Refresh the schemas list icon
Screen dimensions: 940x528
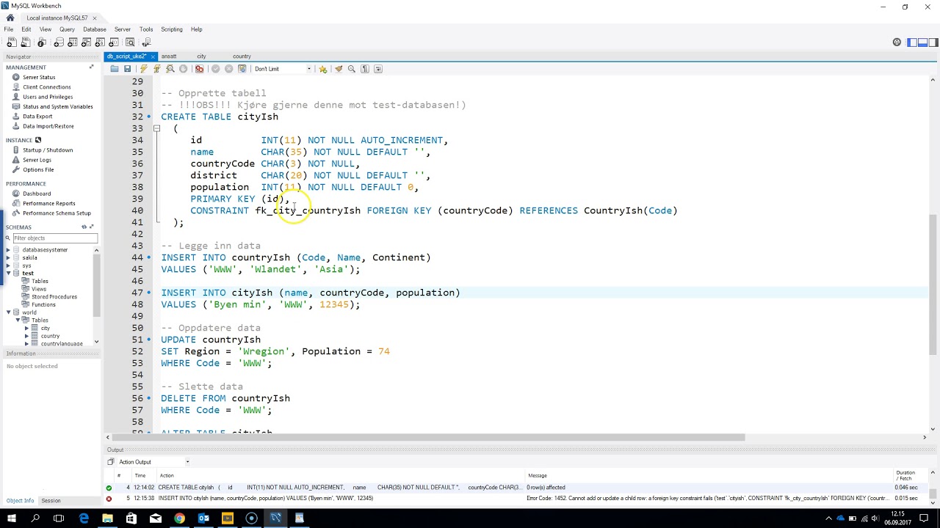(x=84, y=227)
